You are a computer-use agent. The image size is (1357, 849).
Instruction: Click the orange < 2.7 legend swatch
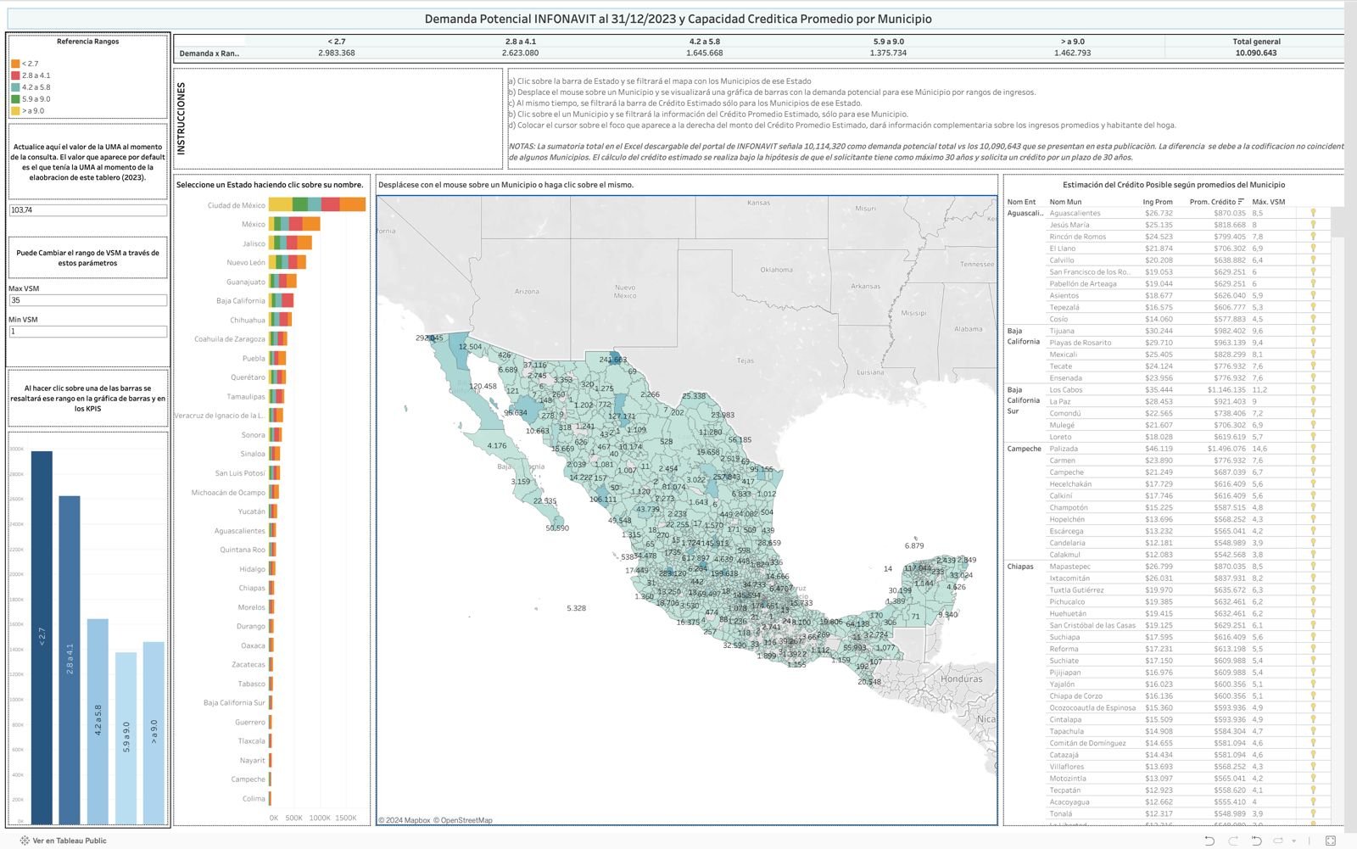pyautogui.click(x=15, y=64)
